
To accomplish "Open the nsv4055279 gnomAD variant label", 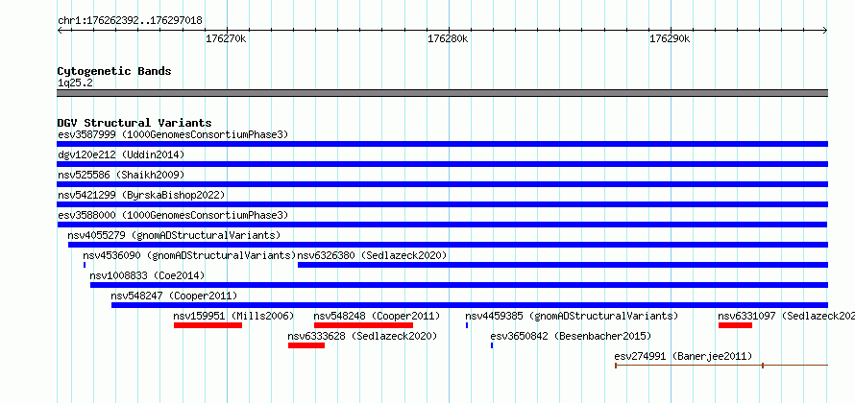I will click(x=174, y=235).
